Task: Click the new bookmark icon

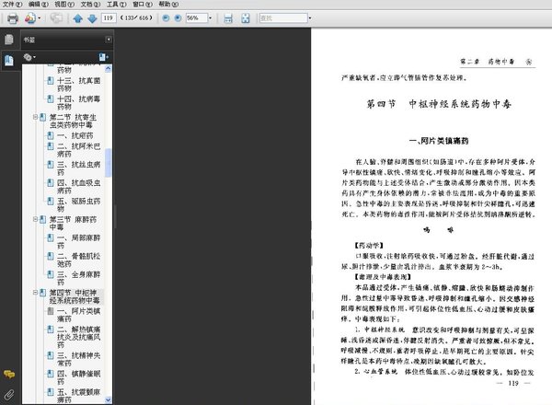Action: coord(103,57)
